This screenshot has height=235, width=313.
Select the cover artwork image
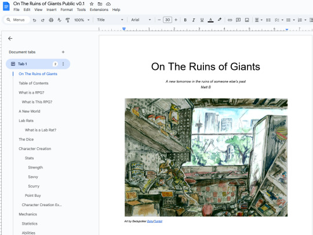click(206, 157)
